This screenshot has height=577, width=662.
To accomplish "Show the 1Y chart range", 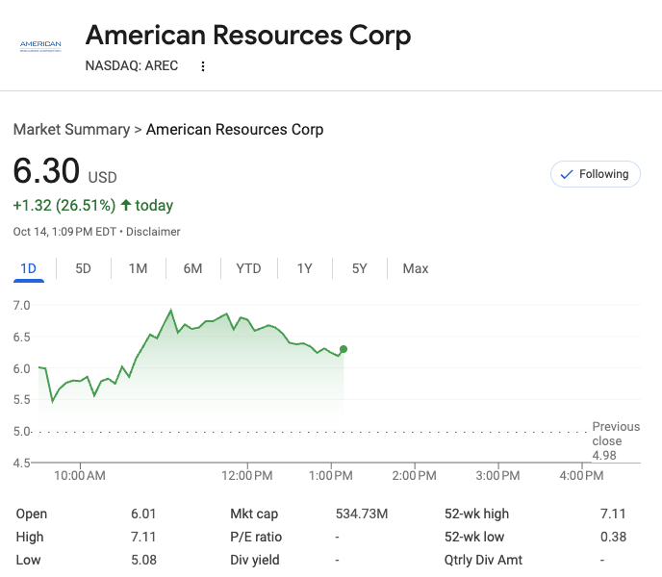I will [x=304, y=268].
